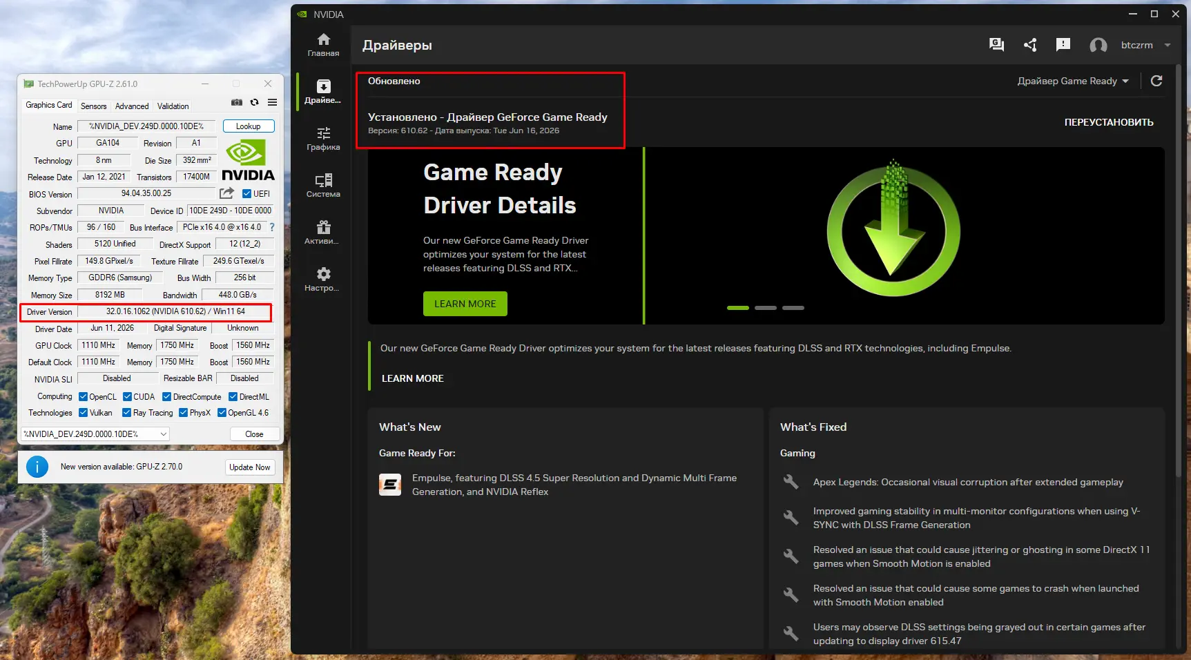Toggle the PhysX checkbox
Image resolution: width=1191 pixels, height=660 pixels.
coord(183,412)
